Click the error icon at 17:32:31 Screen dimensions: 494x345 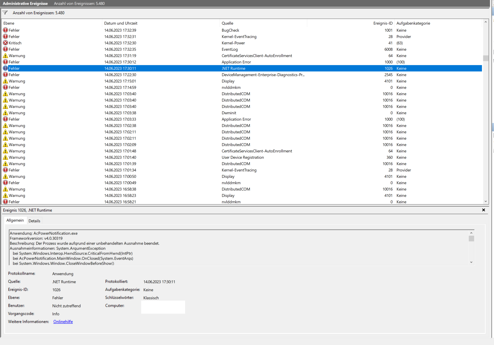5,37
